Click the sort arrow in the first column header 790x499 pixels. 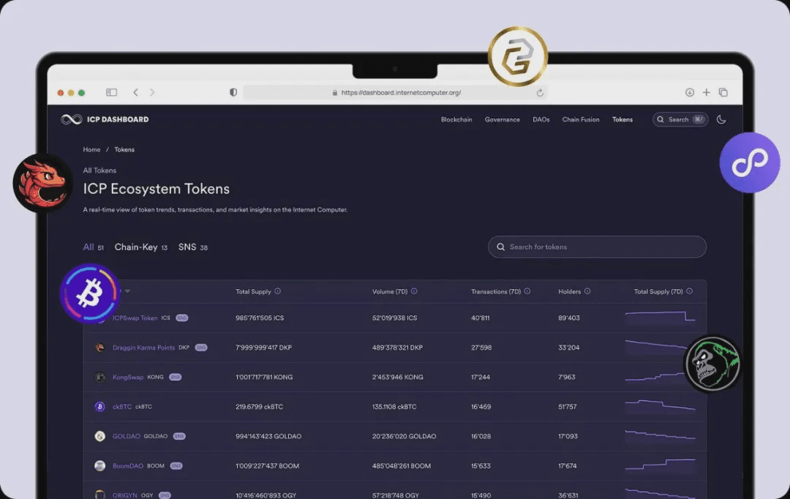pos(127,291)
